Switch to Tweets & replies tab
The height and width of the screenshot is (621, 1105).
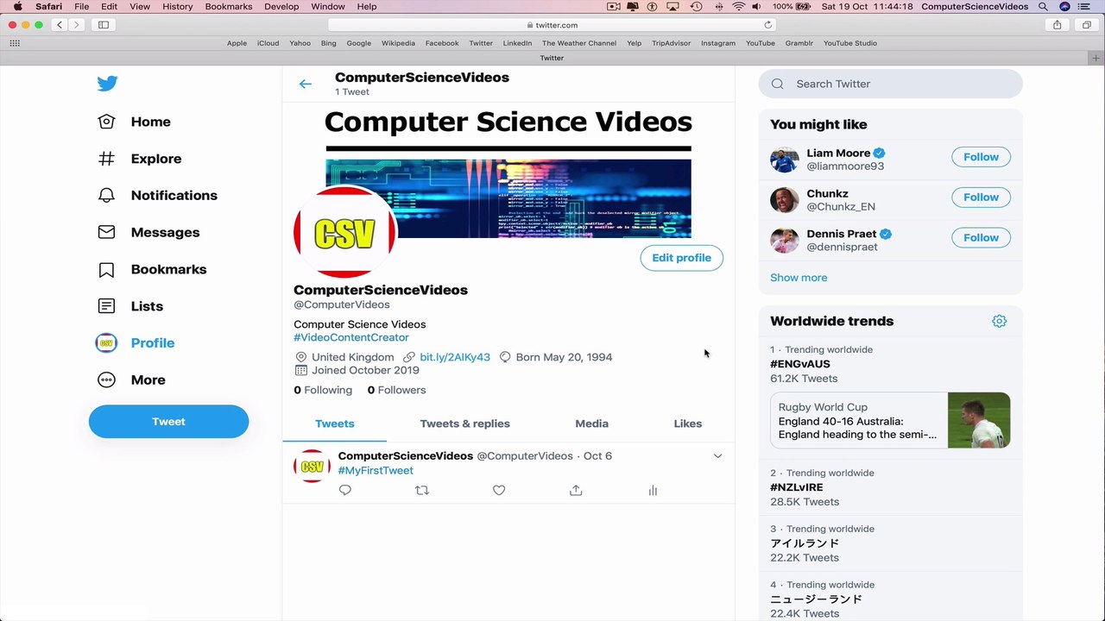(x=465, y=423)
